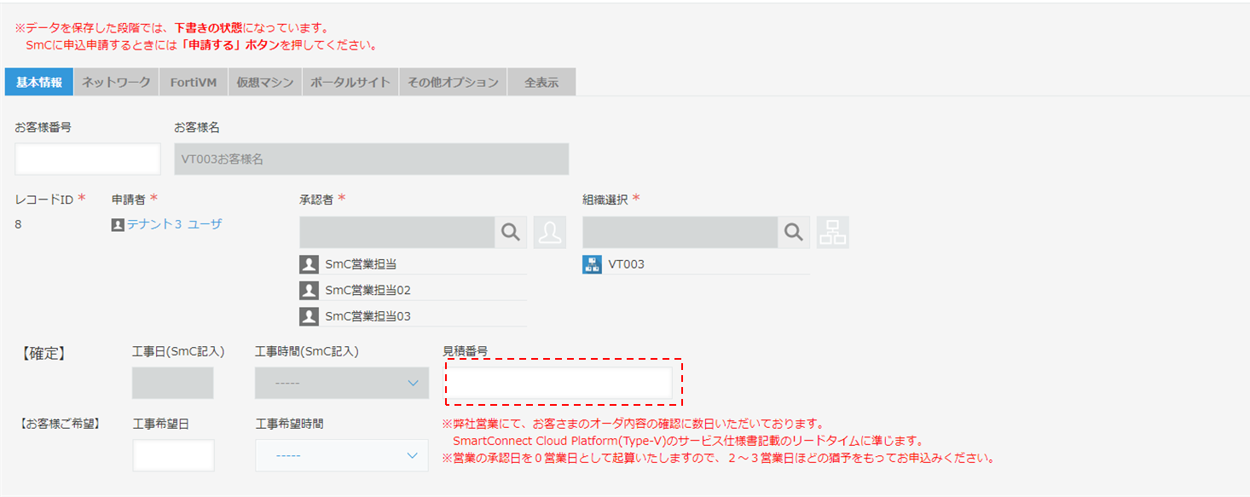Click the selected organization name VT003
This screenshot has height=497, width=1250.
pyautogui.click(x=627, y=264)
